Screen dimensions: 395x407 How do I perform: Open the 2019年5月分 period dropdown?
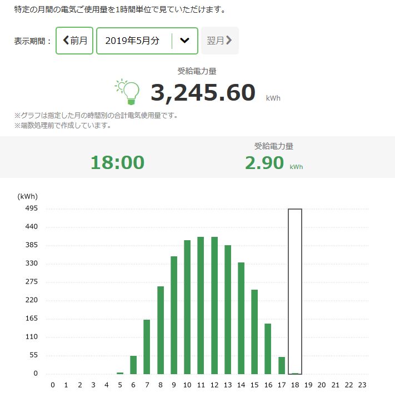pos(147,41)
